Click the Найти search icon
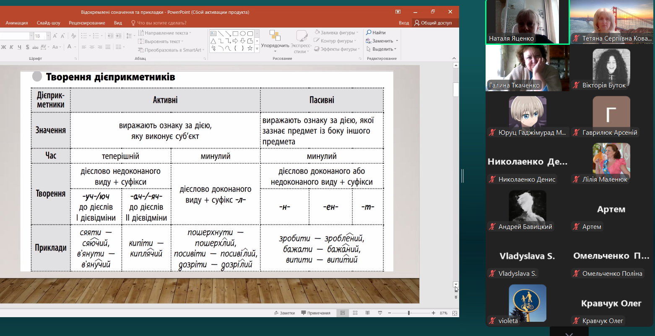This screenshot has width=655, height=336. (x=369, y=33)
